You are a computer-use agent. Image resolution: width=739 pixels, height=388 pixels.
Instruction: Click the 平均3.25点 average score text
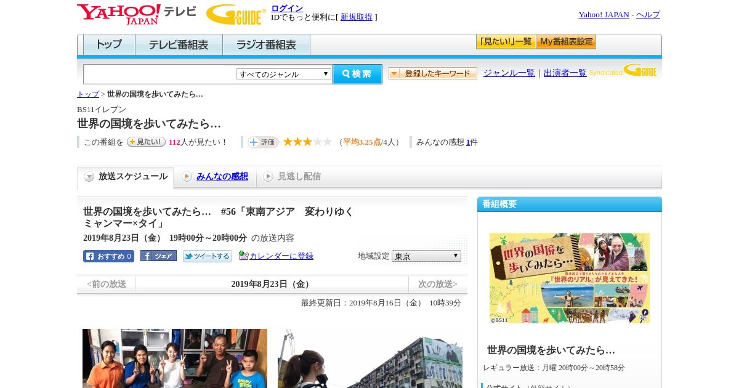362,142
